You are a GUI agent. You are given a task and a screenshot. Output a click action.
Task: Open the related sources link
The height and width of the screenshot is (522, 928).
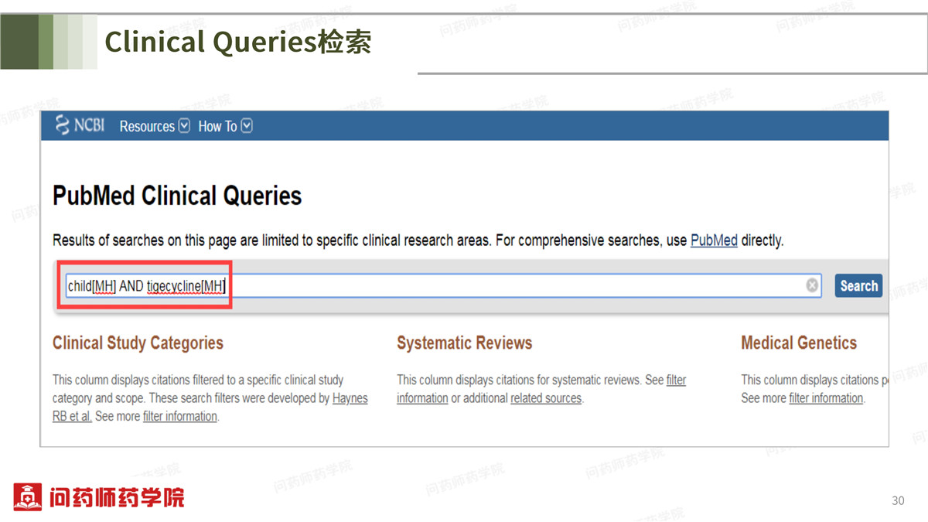pos(545,398)
